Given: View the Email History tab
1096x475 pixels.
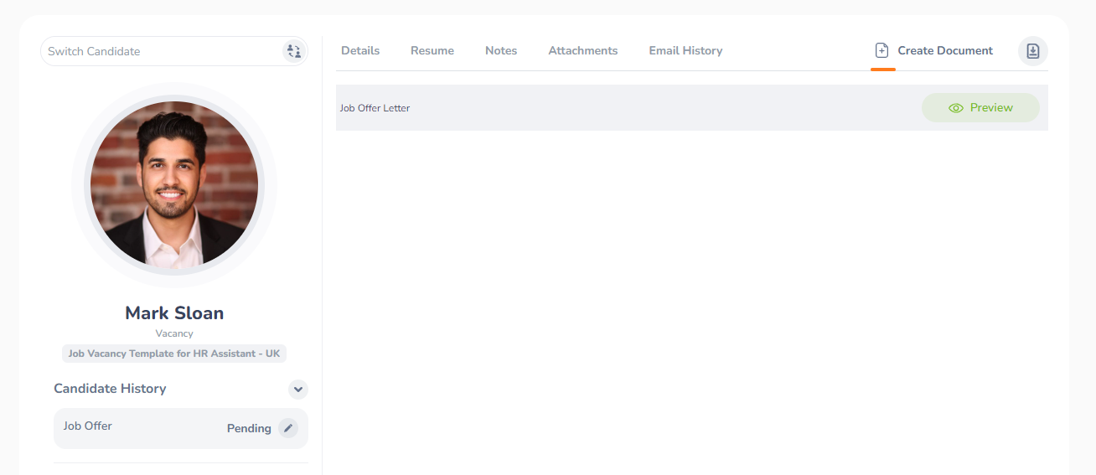Looking at the screenshot, I should [x=685, y=51].
